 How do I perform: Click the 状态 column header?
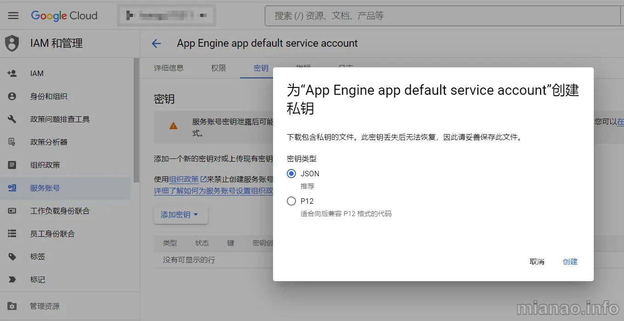click(x=202, y=243)
